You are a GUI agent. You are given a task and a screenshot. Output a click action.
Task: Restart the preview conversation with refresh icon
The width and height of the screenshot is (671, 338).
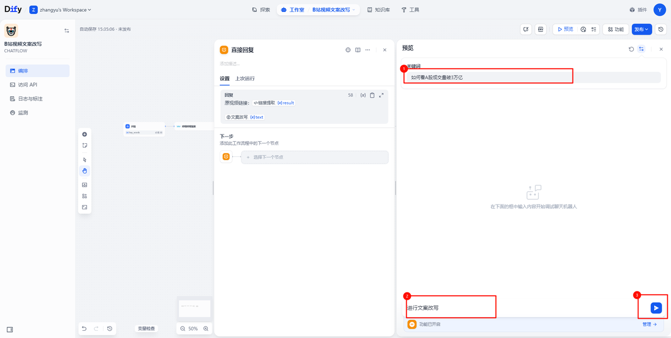coord(631,49)
